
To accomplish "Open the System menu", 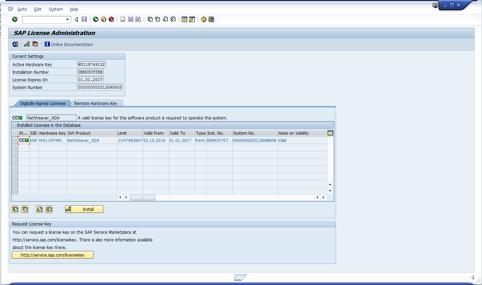I will [56, 9].
